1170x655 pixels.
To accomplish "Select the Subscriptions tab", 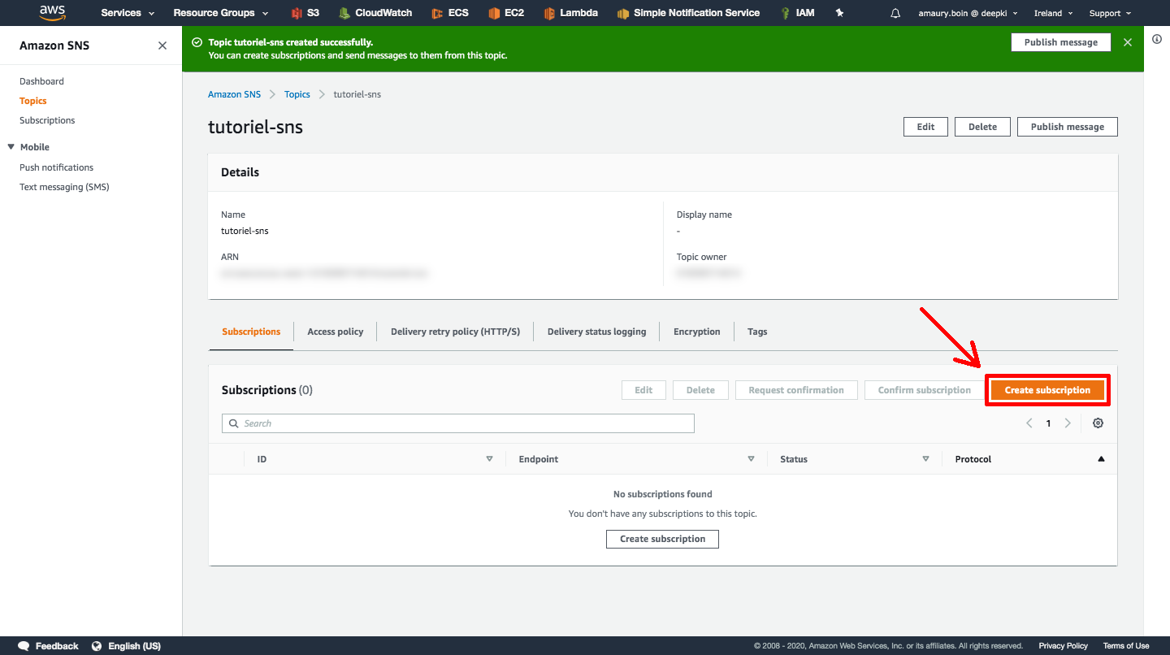I will pyautogui.click(x=251, y=332).
